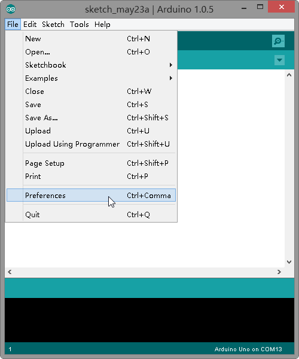The width and height of the screenshot is (299, 359).
Task: Open the Sketch menu
Action: pos(53,25)
